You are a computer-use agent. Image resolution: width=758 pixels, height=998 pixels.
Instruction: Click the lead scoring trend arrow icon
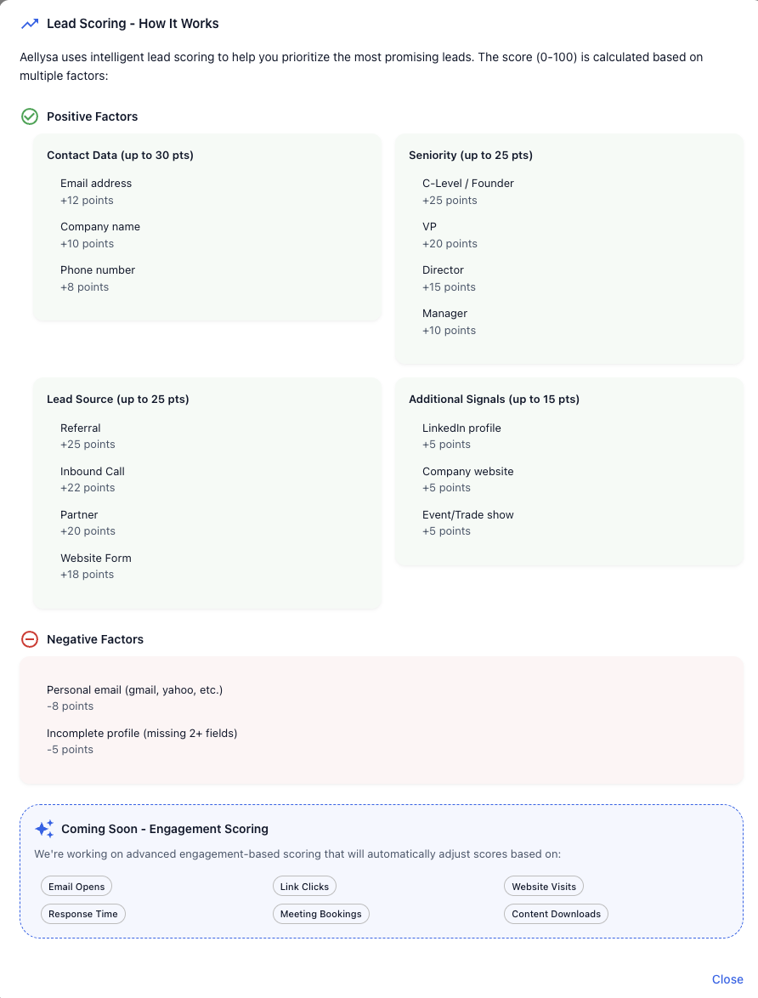(x=30, y=24)
